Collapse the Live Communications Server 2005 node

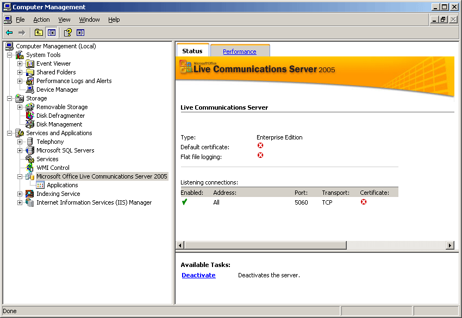pyautogui.click(x=20, y=176)
